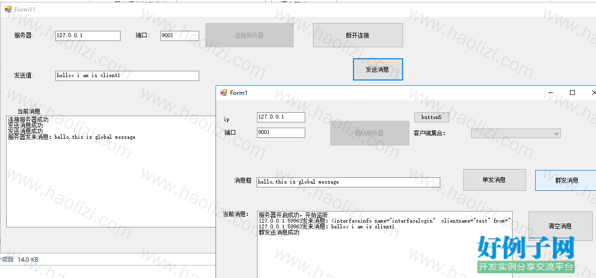Click the Form11 window title icon
The height and width of the screenshot is (278, 596).
pyautogui.click(x=8, y=9)
